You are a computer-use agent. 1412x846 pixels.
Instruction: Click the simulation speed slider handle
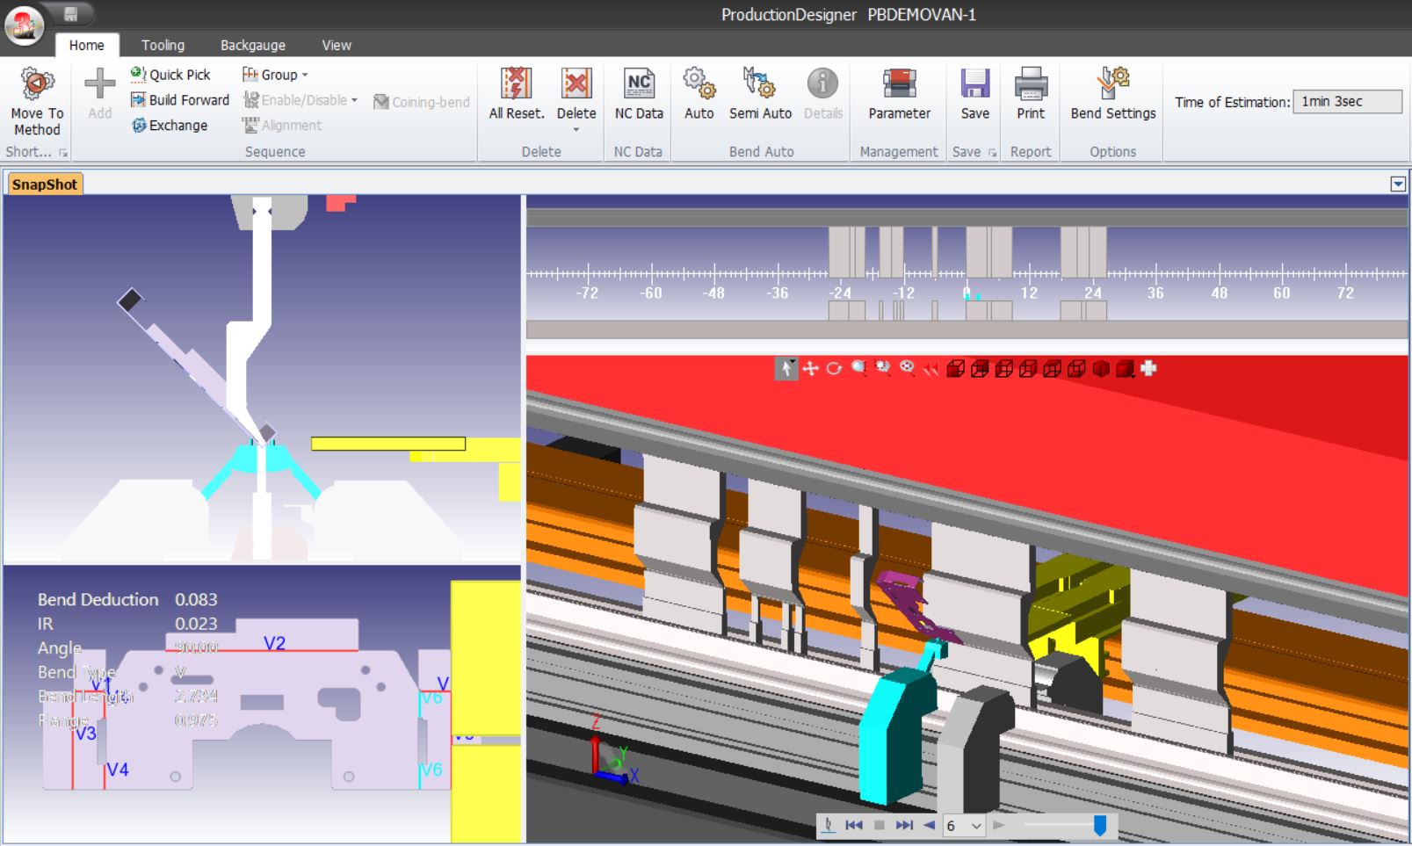click(1099, 825)
